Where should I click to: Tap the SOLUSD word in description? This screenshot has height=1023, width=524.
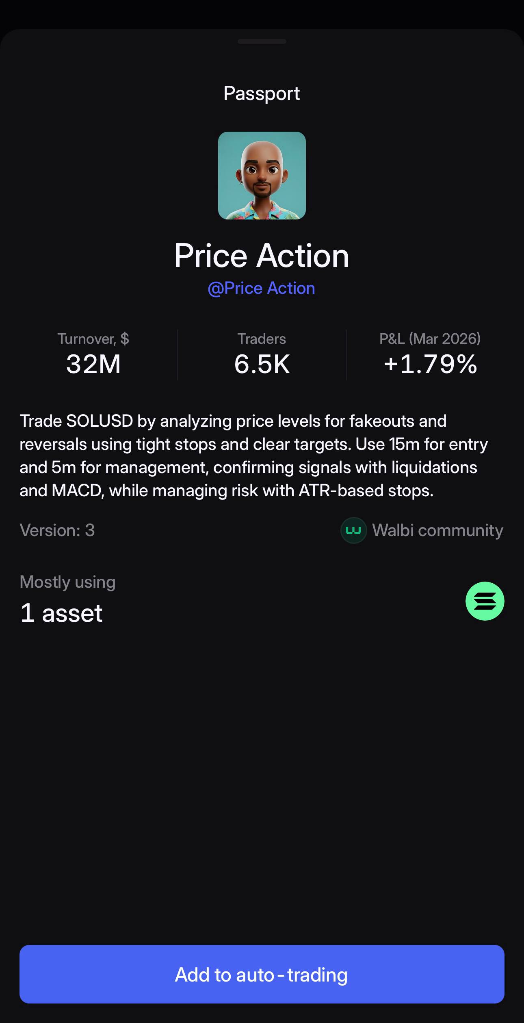point(100,421)
